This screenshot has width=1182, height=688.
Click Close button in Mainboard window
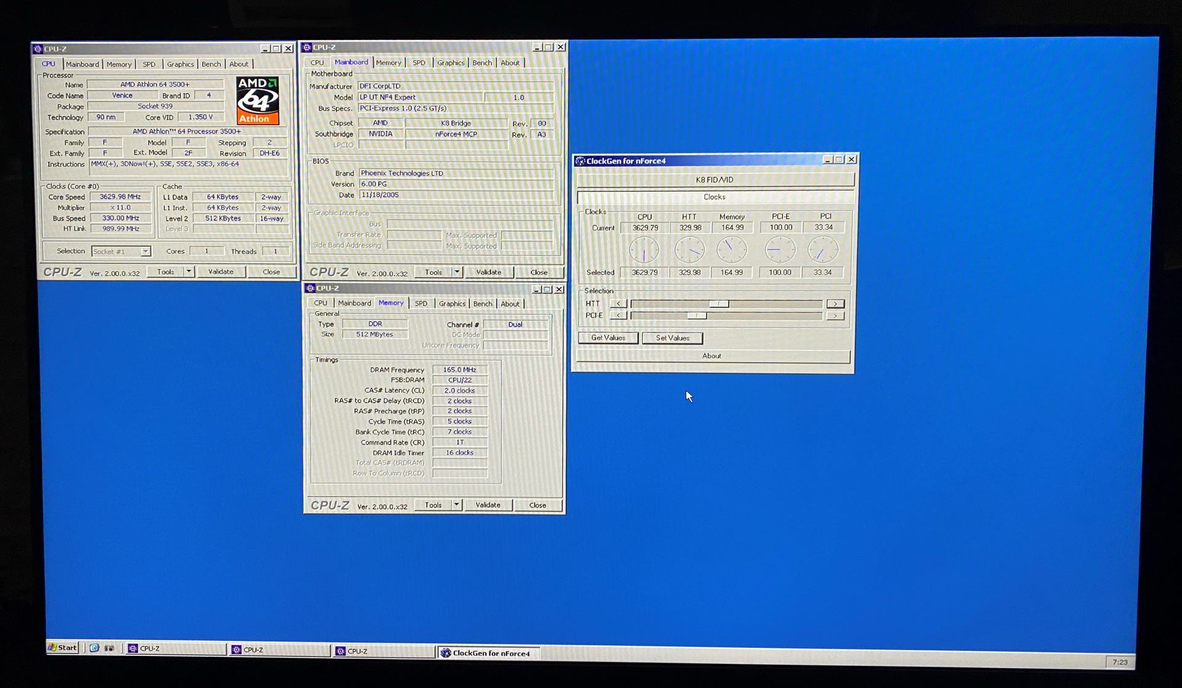pos(539,272)
